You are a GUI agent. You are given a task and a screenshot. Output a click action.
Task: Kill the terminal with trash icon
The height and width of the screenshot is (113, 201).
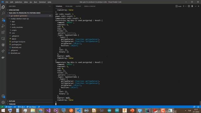tap(192, 6)
